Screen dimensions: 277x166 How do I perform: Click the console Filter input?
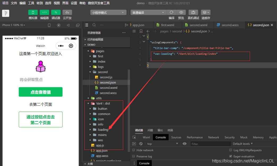(210, 144)
